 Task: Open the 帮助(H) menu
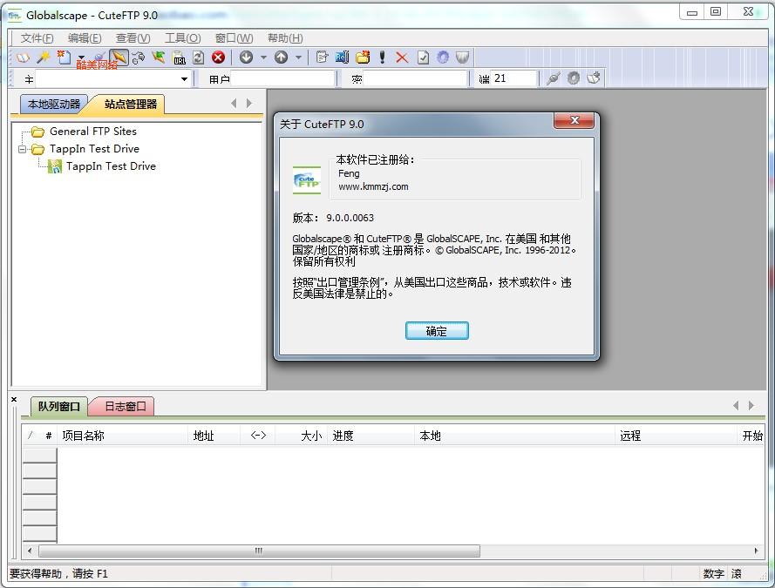[285, 38]
